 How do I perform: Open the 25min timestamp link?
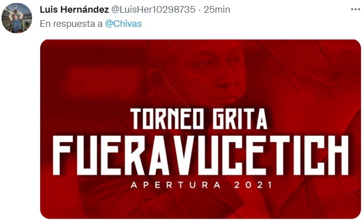point(217,10)
